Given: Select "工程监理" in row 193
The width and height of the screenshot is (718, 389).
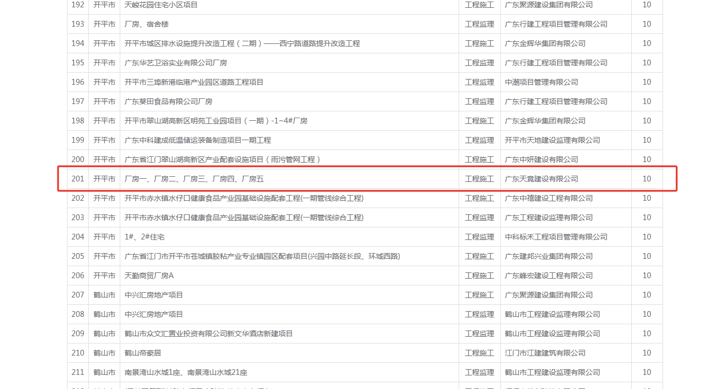Looking at the screenshot, I should [480, 24].
